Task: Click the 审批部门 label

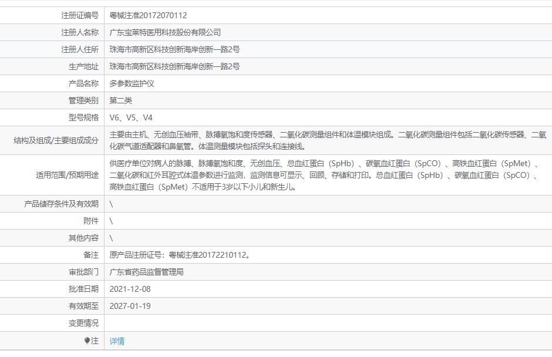Action: [83, 272]
